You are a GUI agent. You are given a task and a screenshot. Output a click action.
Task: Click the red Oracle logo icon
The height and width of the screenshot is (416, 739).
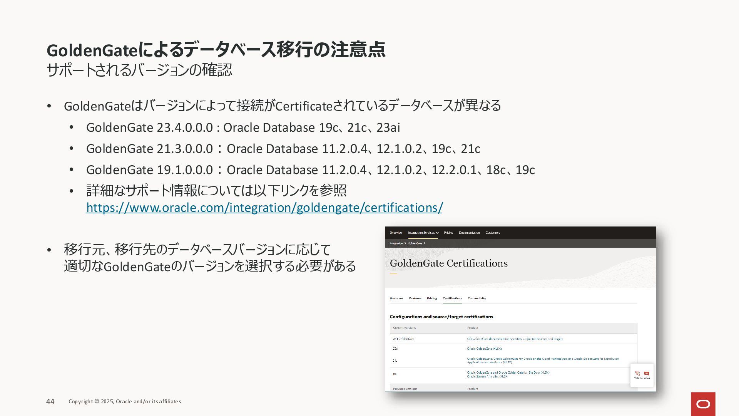[703, 404]
